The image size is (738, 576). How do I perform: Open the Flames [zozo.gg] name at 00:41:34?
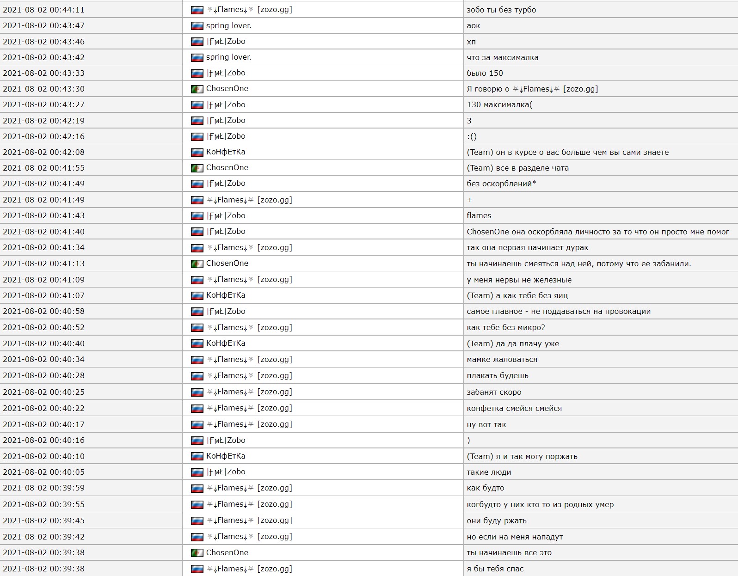(x=249, y=248)
